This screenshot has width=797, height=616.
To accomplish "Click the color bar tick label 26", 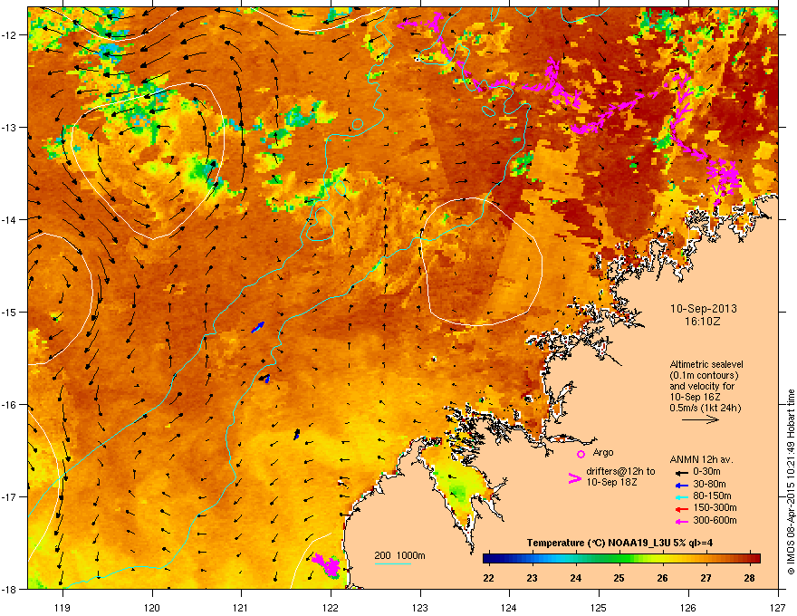I will (662, 578).
